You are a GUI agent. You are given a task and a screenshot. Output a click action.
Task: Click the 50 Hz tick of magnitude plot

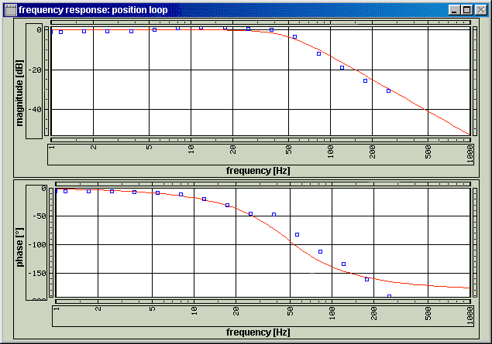pos(288,150)
